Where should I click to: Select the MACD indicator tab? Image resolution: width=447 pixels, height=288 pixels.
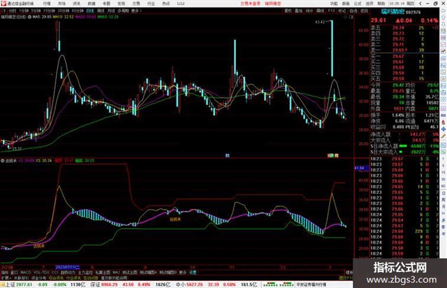pyautogui.click(x=26, y=272)
